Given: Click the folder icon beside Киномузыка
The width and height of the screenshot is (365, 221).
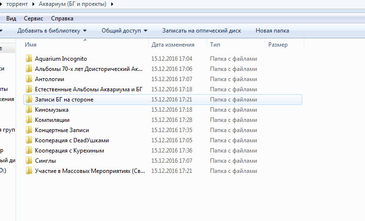Looking at the screenshot, I should click(x=29, y=110).
